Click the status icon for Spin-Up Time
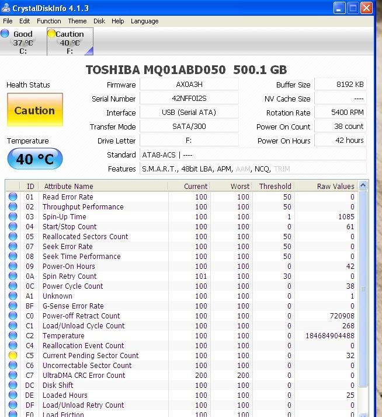The height and width of the screenshot is (417, 382). click(13, 216)
